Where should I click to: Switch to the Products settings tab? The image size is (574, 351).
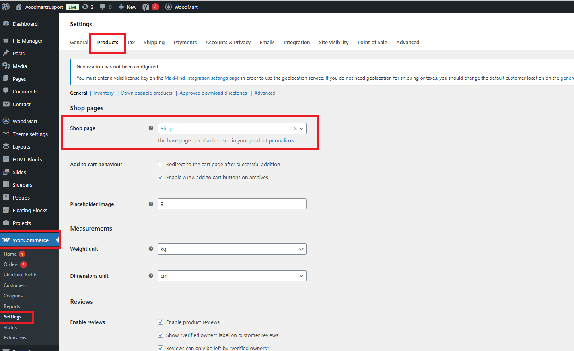pyautogui.click(x=108, y=42)
